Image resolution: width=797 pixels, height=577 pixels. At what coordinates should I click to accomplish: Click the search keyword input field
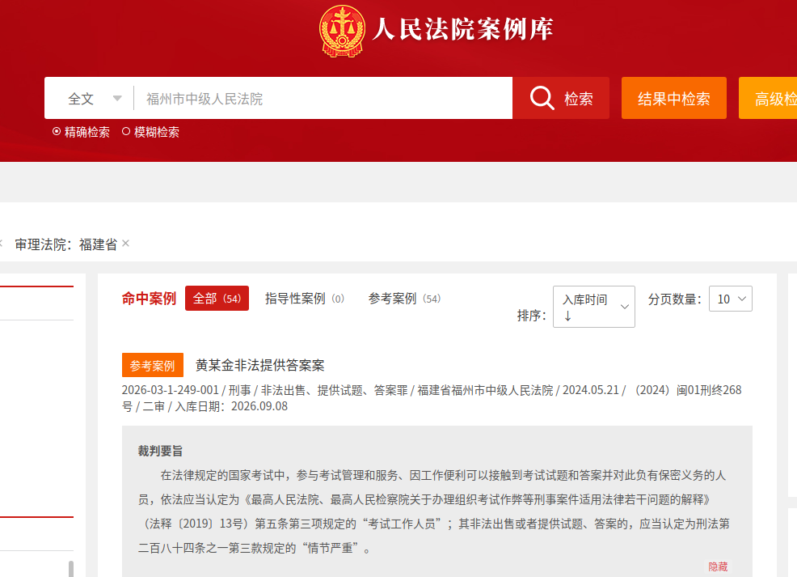click(x=323, y=98)
